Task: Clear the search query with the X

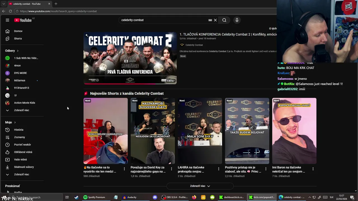Action: point(215,20)
